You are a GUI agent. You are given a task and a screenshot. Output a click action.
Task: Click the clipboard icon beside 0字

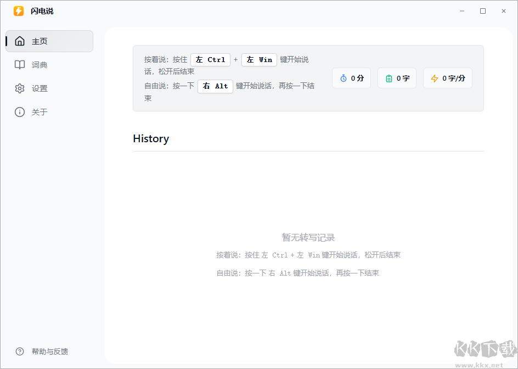(x=389, y=79)
